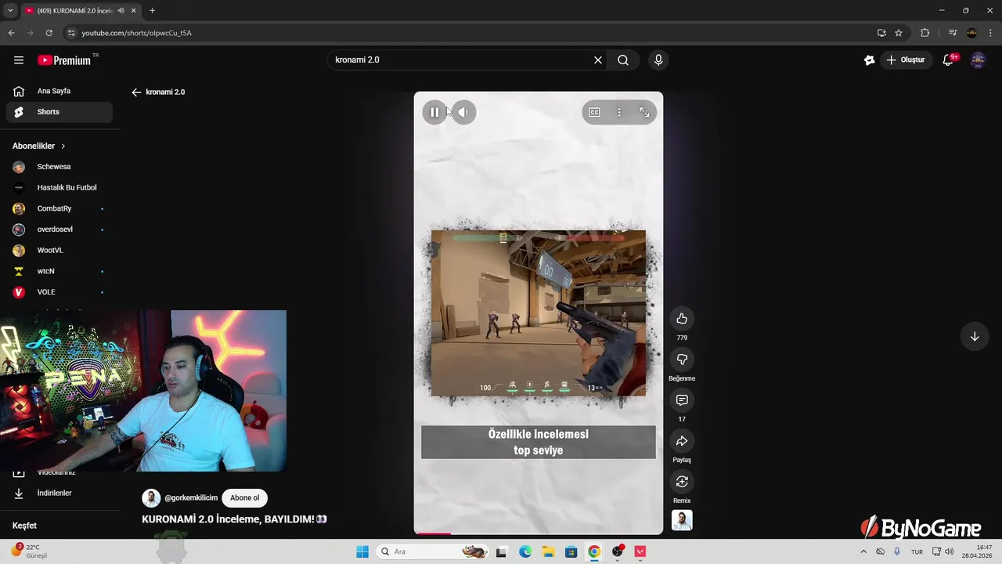Seek on the red Shorts progress bar
Image resolution: width=1002 pixels, height=564 pixels.
[x=538, y=533]
